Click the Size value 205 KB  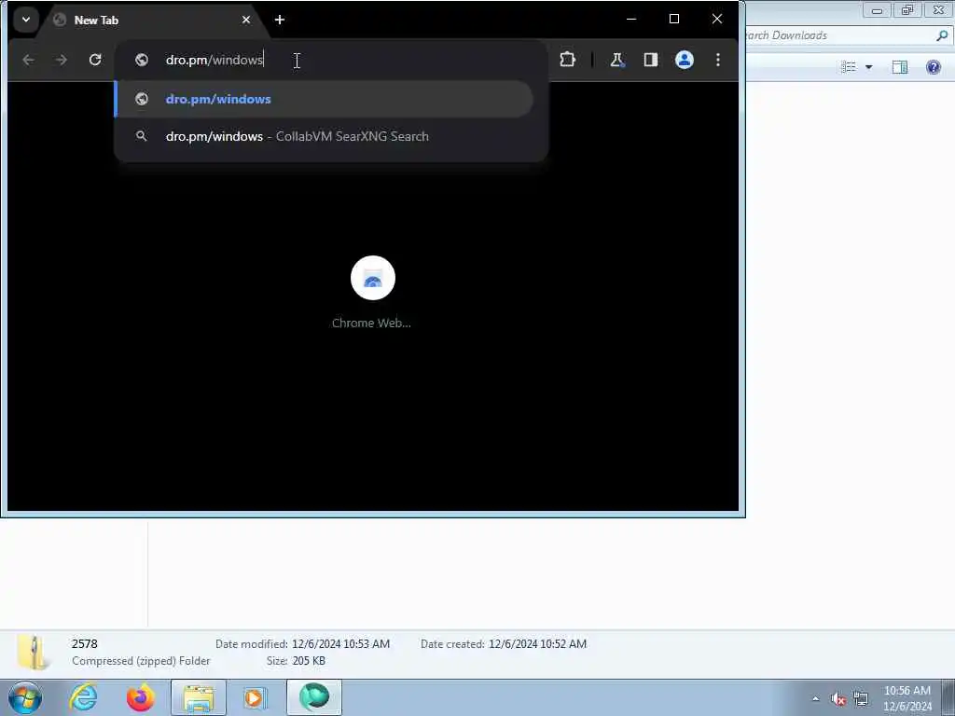pos(309,661)
